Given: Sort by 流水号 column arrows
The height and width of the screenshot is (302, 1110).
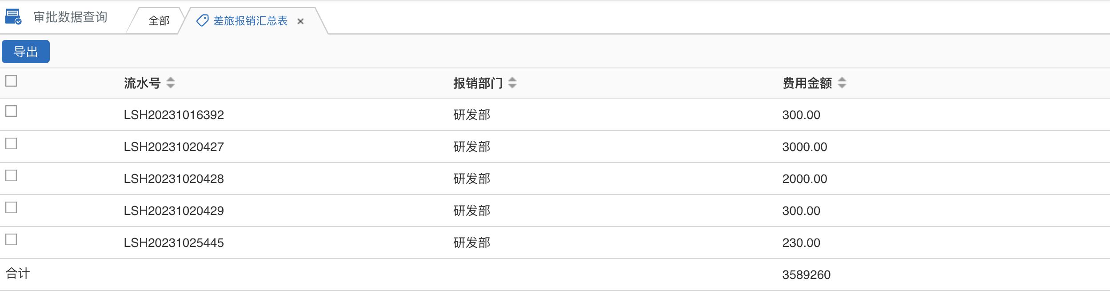Looking at the screenshot, I should (171, 83).
